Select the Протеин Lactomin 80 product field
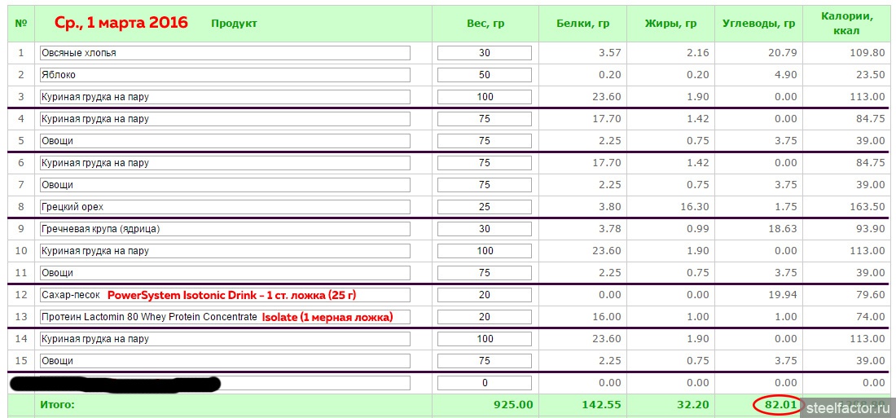The image size is (896, 418). coord(225,317)
